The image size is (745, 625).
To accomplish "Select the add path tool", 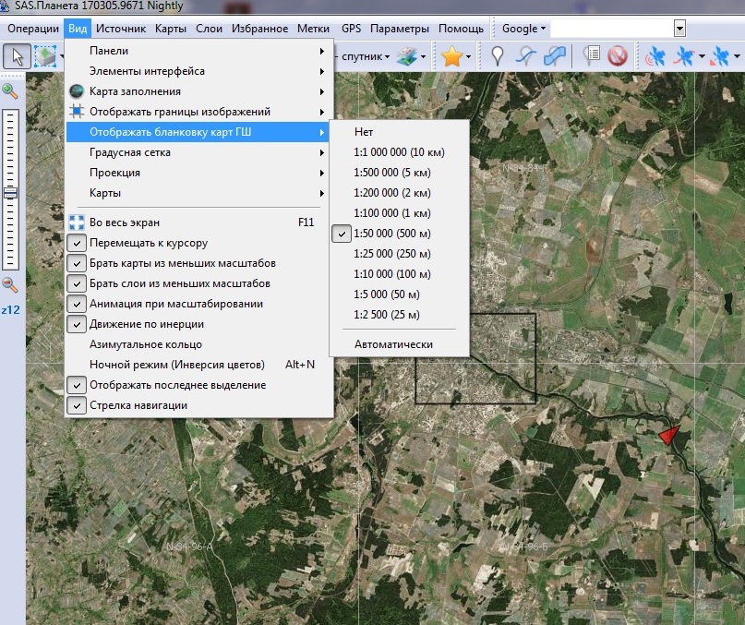I will pyautogui.click(x=525, y=57).
